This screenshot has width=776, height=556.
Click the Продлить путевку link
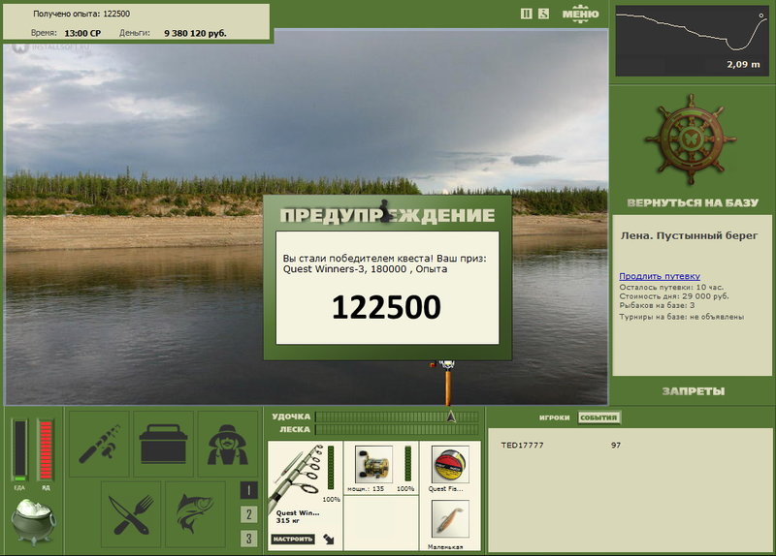point(660,276)
